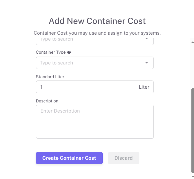Image resolution: width=194 pixels, height=179 pixels.
Task: Click the Standard Liter label
Action: 50,77
